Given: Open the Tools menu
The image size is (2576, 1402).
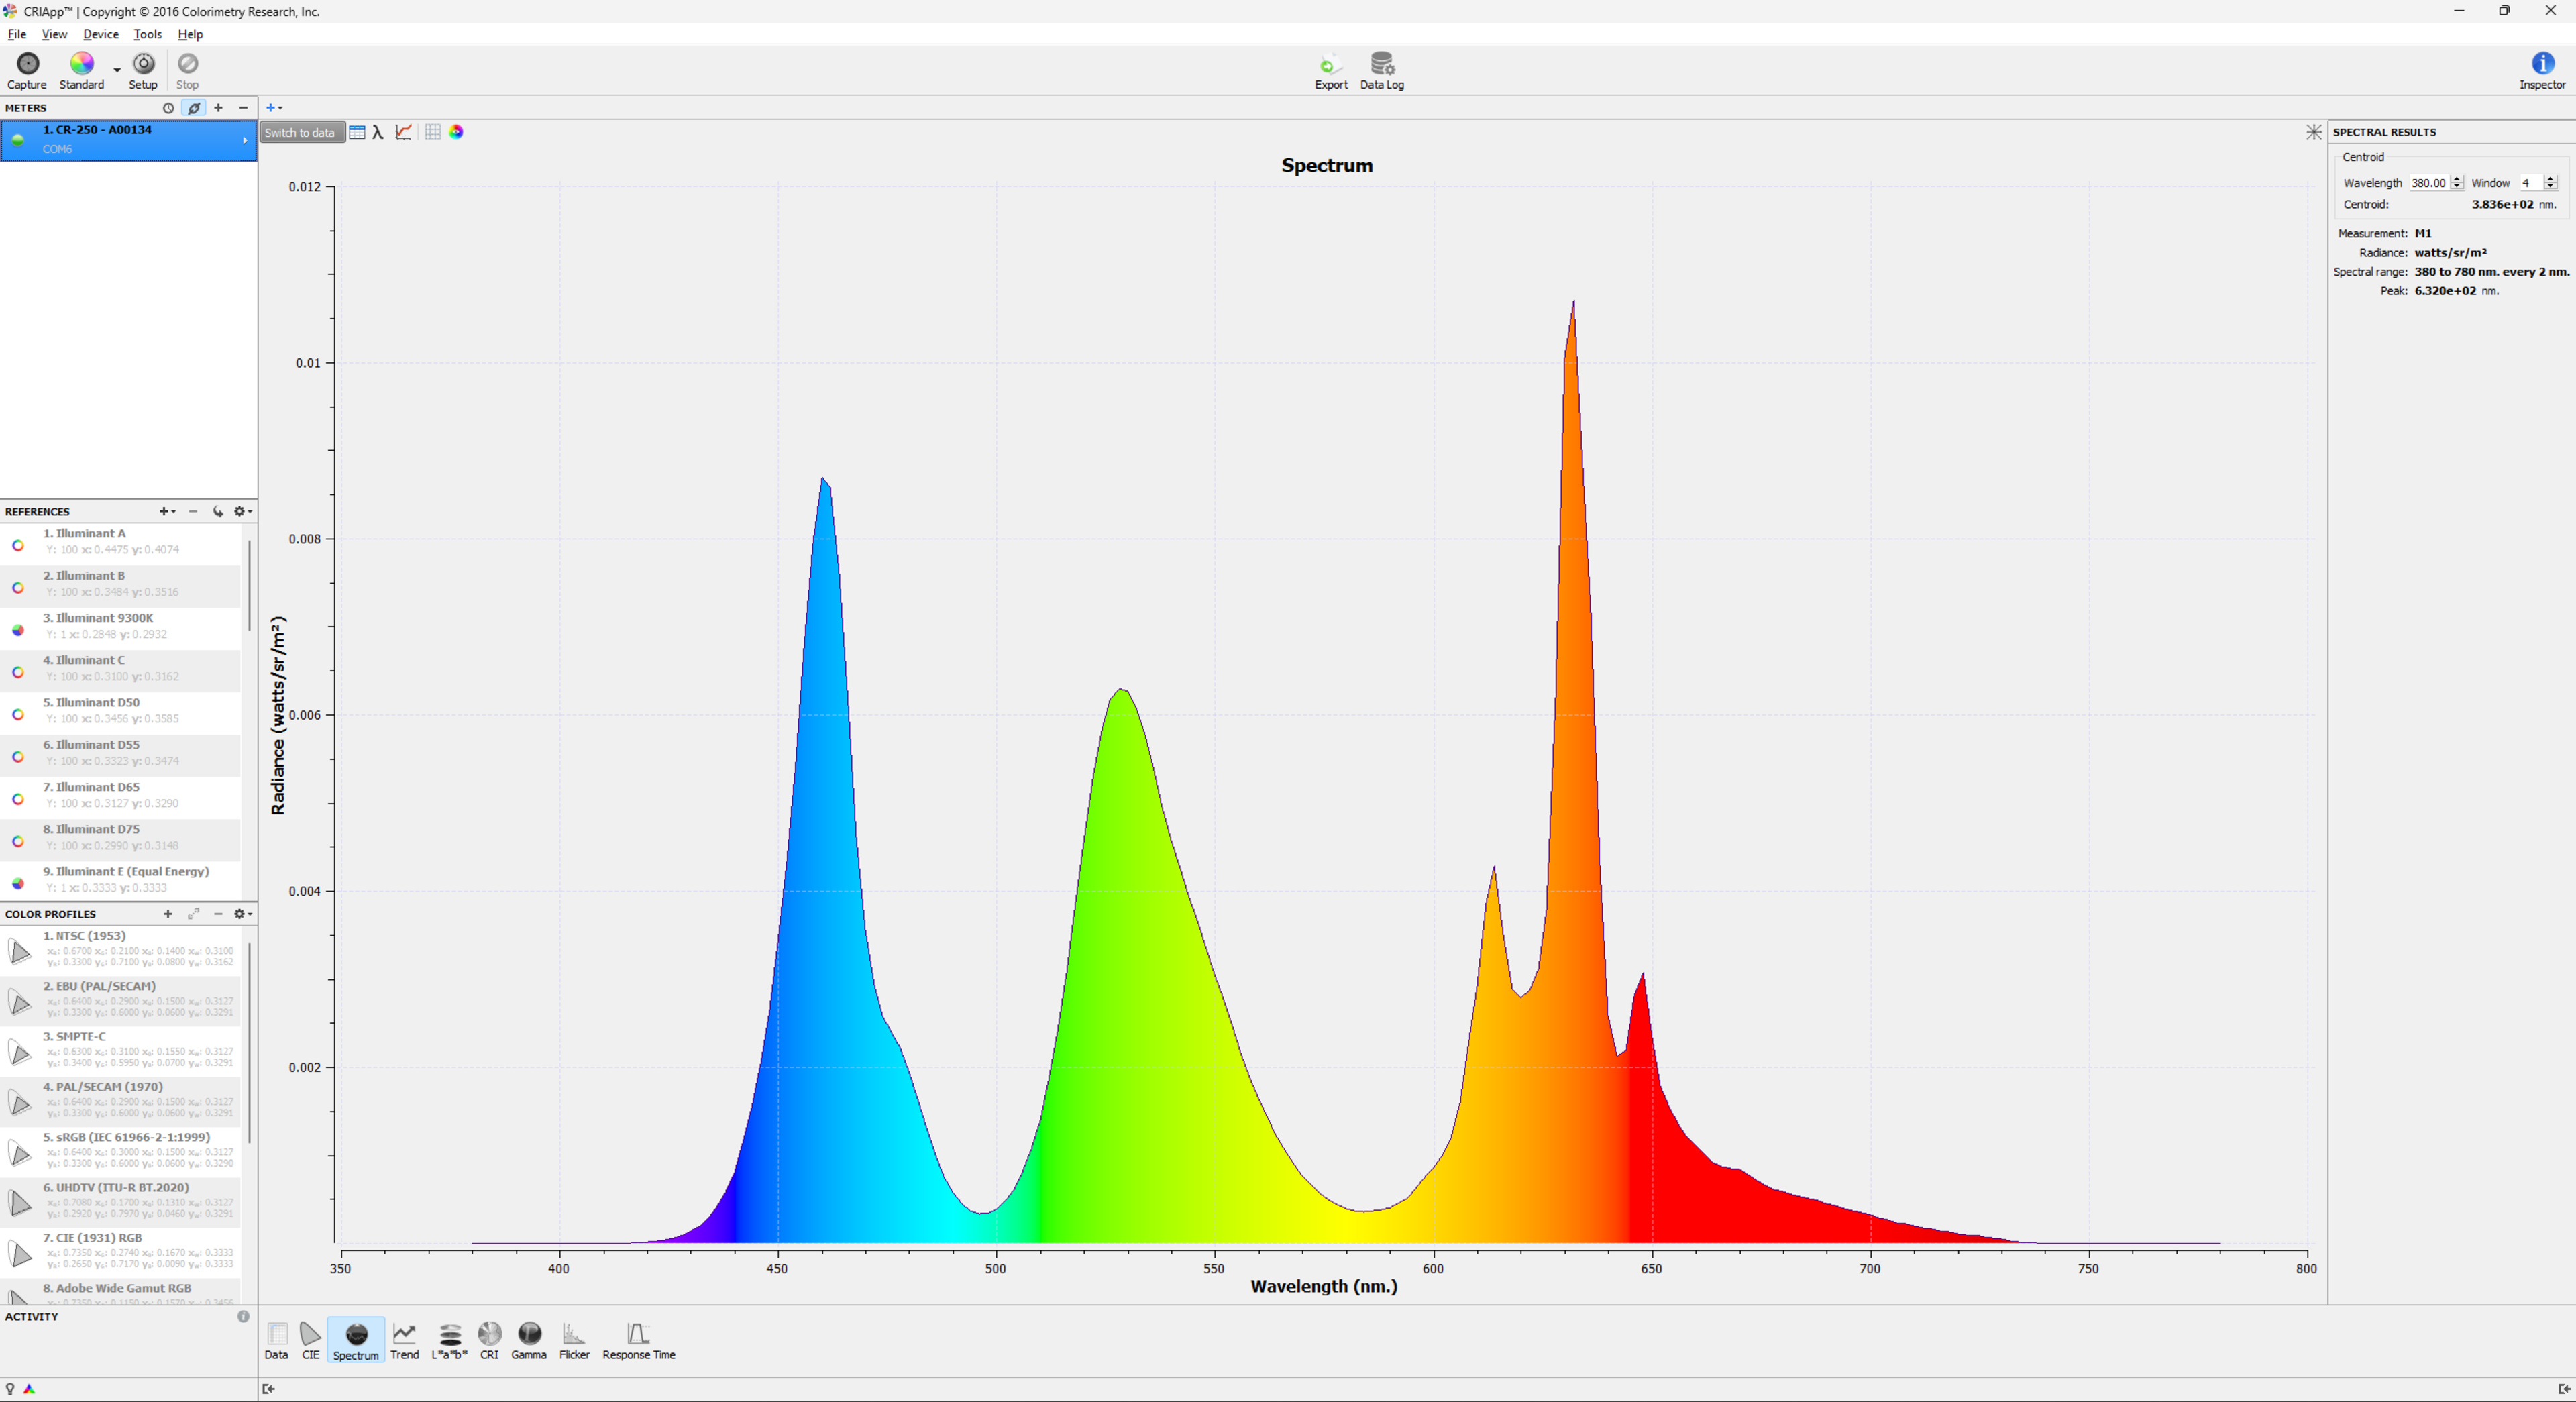Looking at the screenshot, I should tap(147, 34).
